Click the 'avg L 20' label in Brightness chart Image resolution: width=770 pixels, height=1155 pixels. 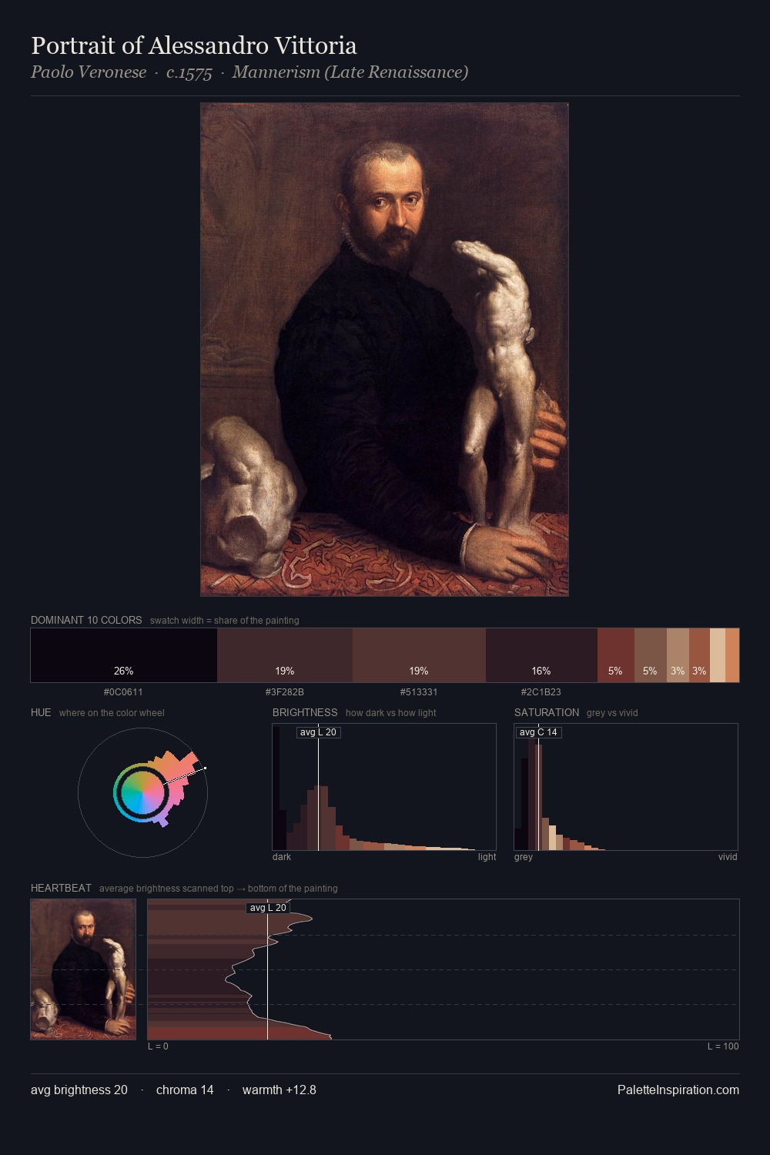[318, 732]
